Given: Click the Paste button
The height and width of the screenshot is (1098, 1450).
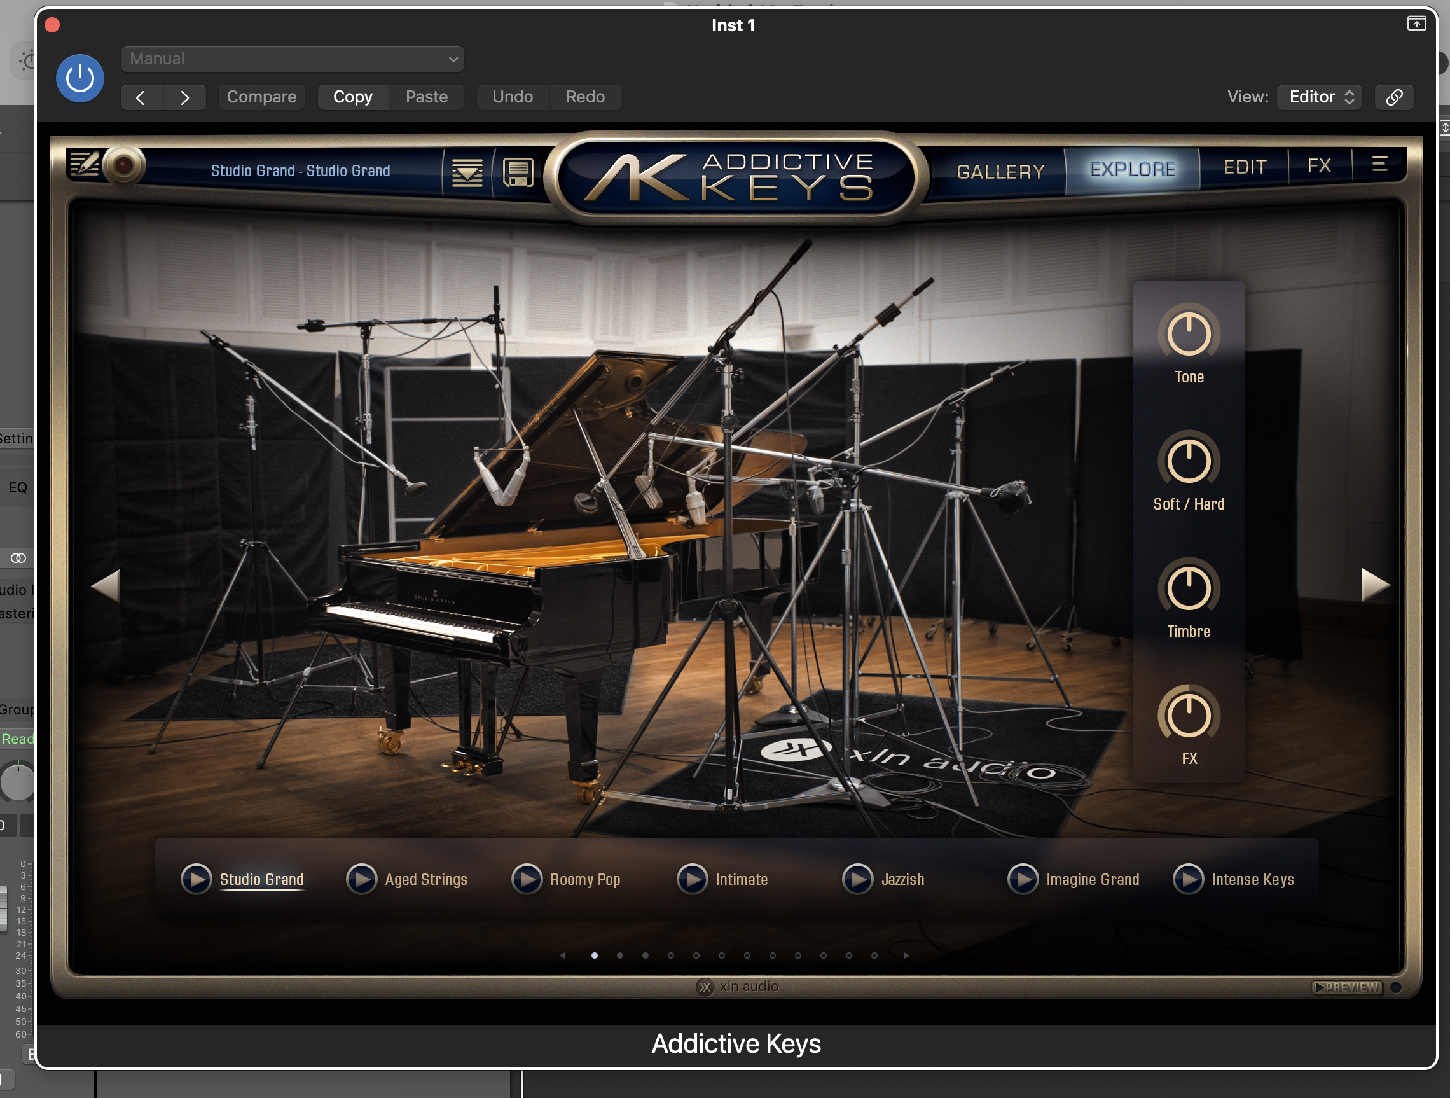Looking at the screenshot, I should (x=427, y=97).
